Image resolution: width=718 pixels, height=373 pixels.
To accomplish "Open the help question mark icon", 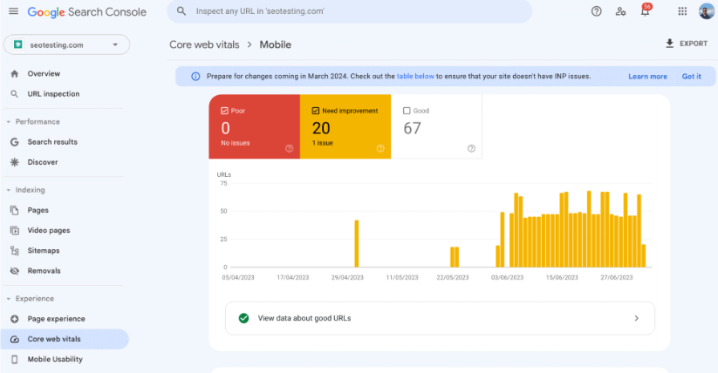I will pyautogui.click(x=596, y=11).
